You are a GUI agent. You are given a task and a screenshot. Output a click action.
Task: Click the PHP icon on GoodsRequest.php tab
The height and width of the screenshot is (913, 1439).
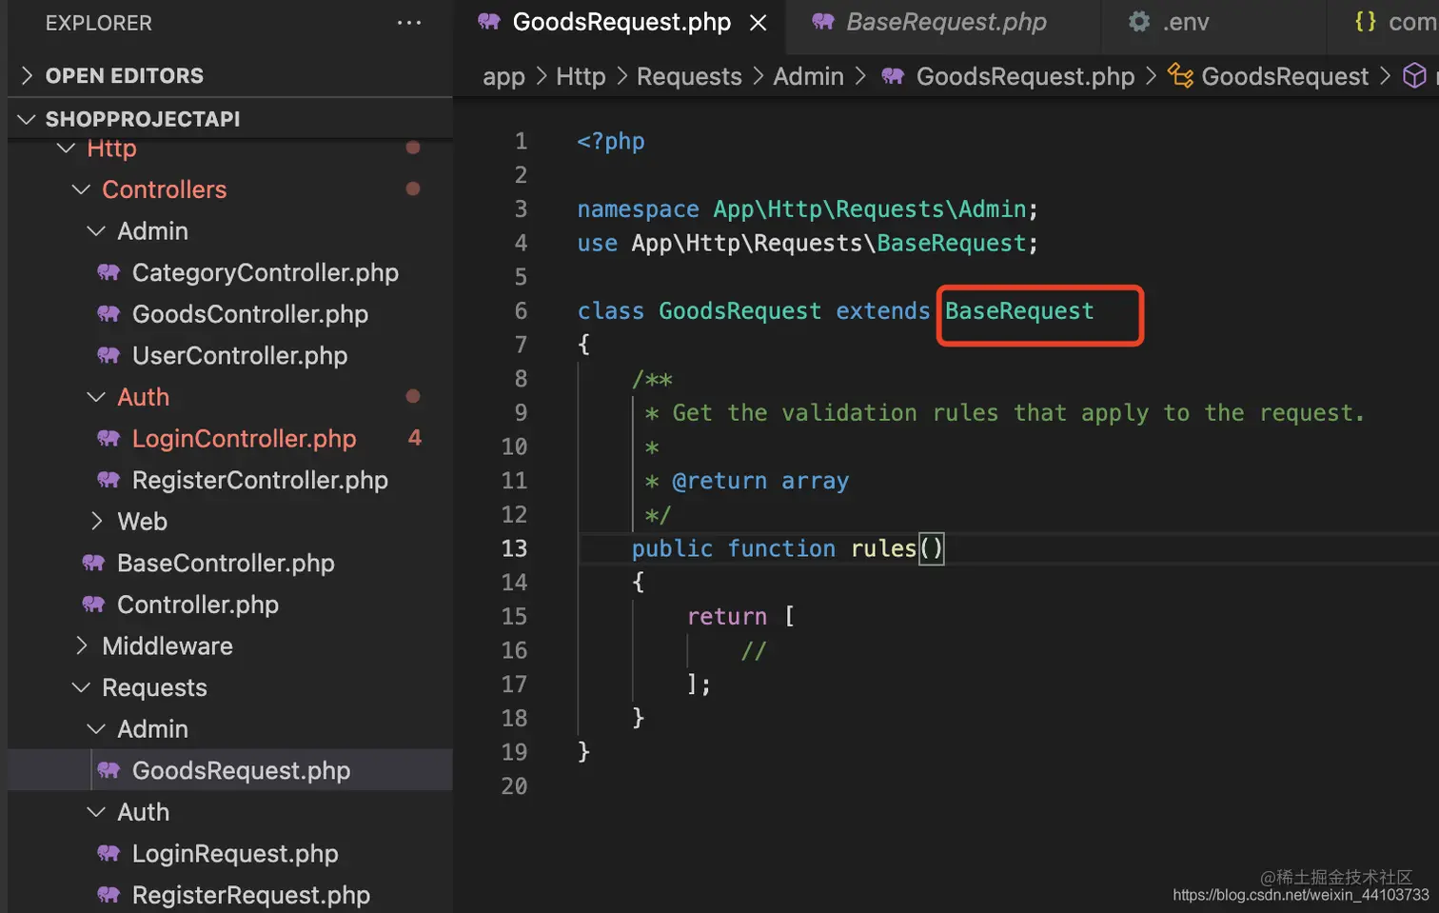click(x=489, y=22)
